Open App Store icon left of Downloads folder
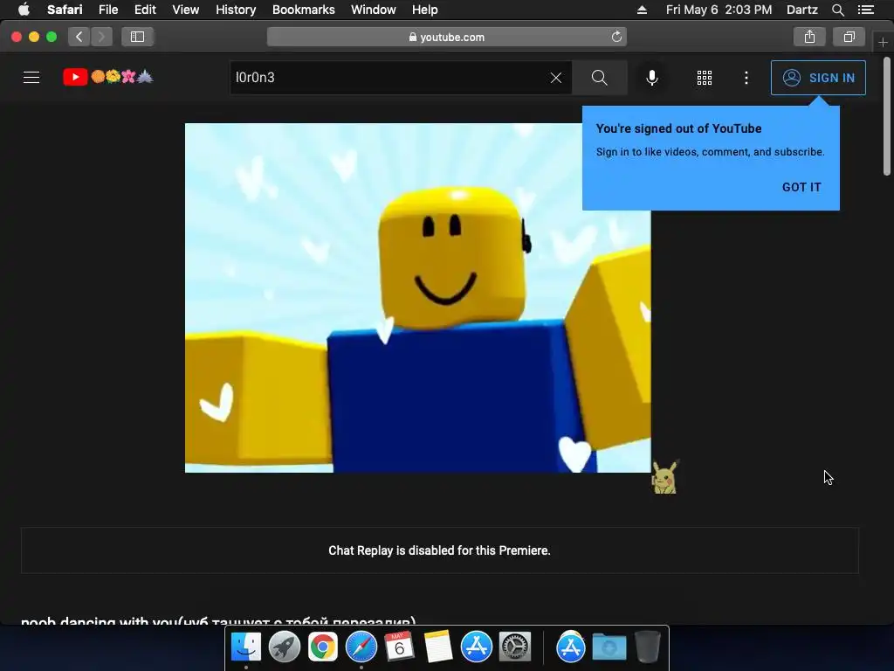Screen dimensions: 894x671 point(571,647)
